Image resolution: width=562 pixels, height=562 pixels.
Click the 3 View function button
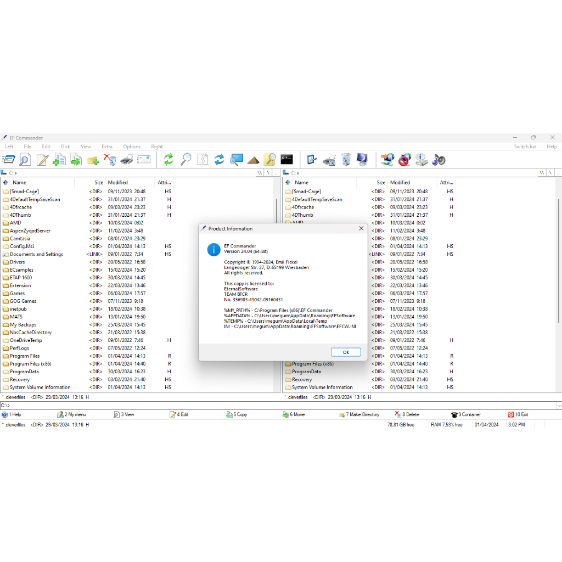pyautogui.click(x=124, y=414)
